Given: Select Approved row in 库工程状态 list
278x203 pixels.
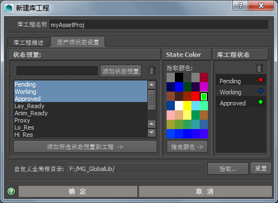Looking at the screenshot, I should (x=241, y=102).
